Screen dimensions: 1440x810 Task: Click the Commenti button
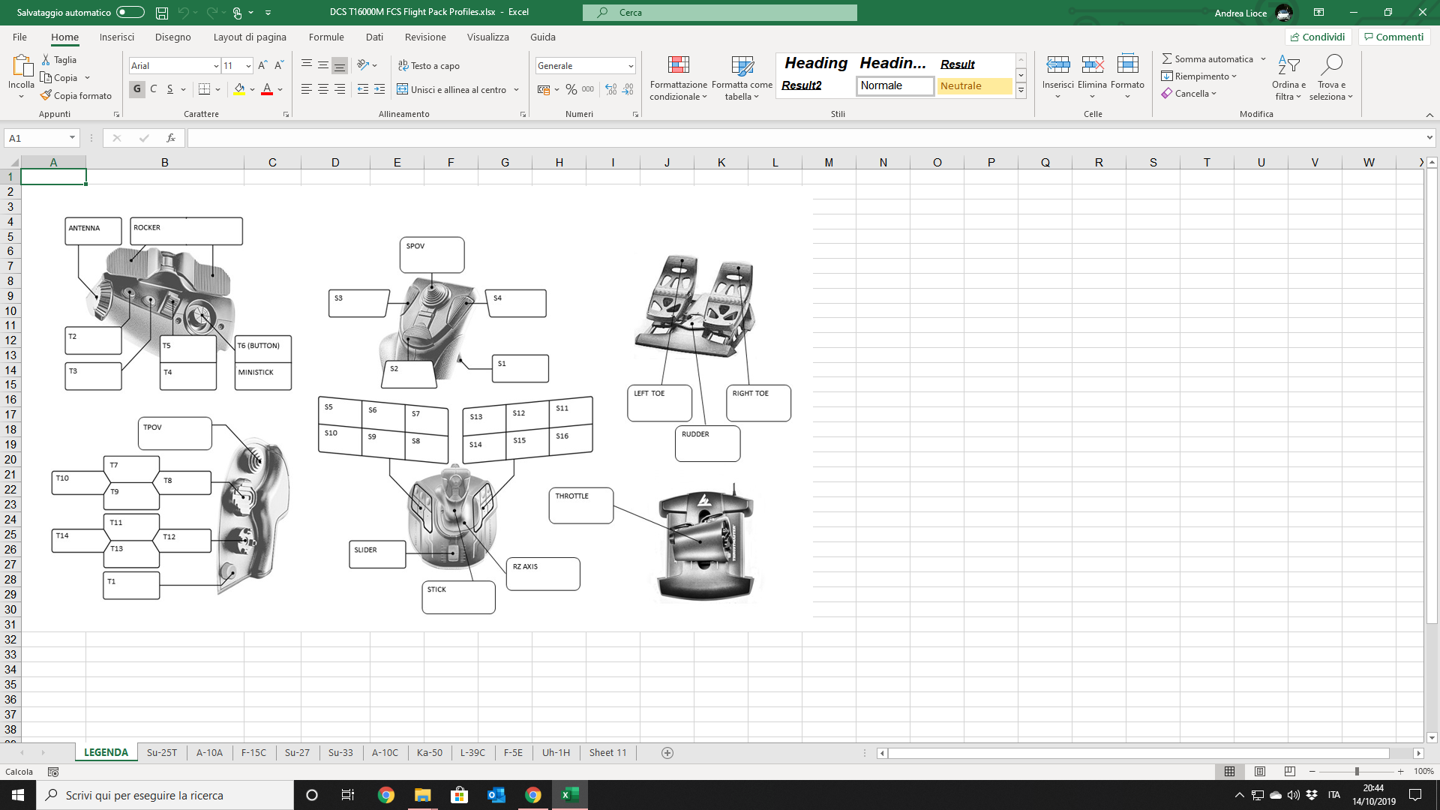(x=1393, y=37)
